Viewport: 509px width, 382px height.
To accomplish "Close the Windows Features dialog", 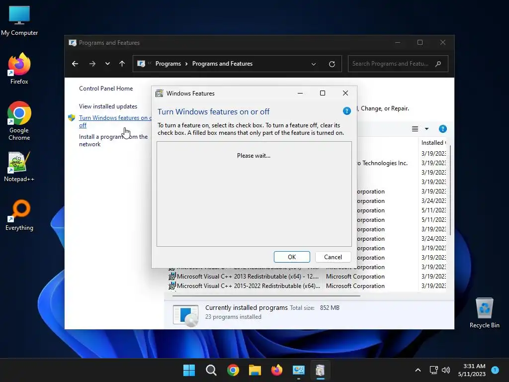I will (345, 93).
